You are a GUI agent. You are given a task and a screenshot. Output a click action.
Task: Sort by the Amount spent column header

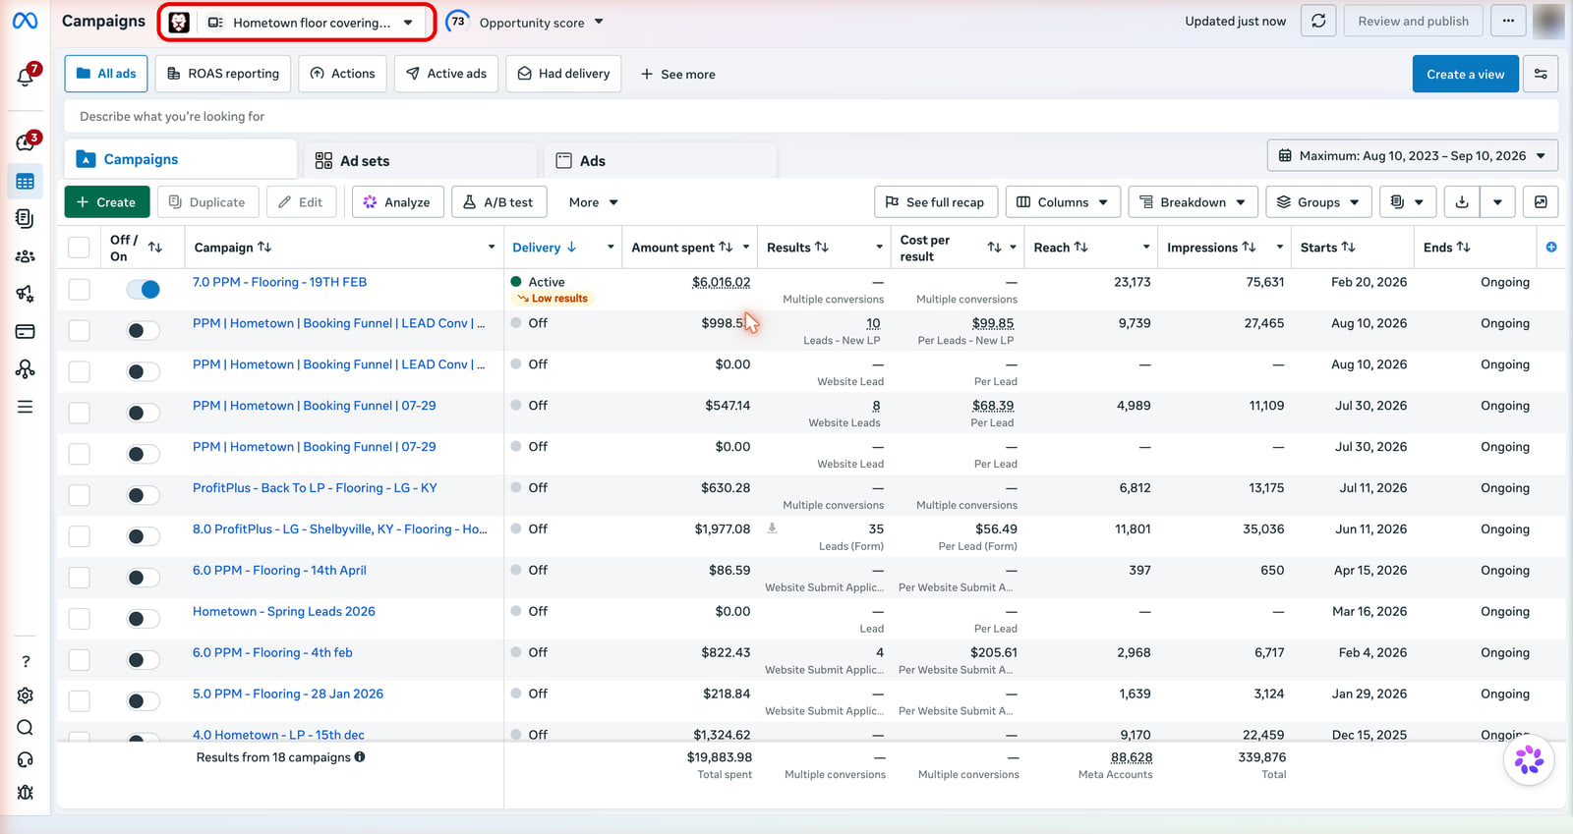(x=681, y=248)
